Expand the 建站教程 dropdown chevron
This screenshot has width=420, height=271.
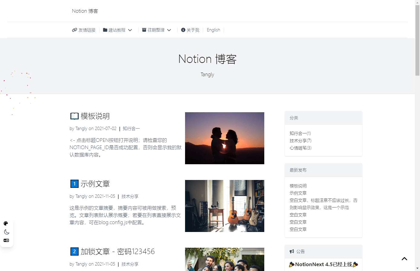130,30
